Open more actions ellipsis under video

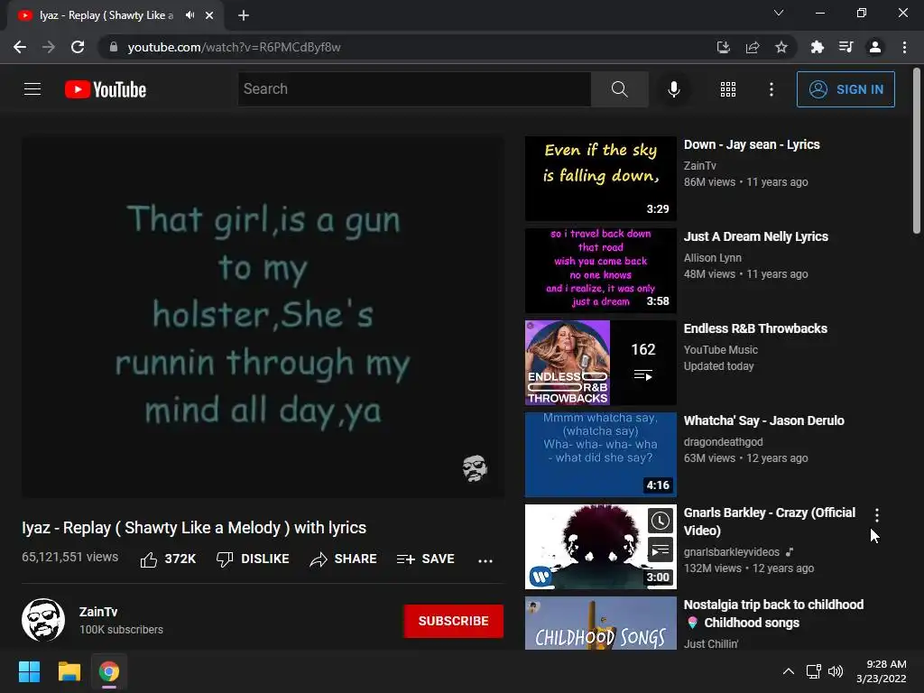click(x=485, y=559)
